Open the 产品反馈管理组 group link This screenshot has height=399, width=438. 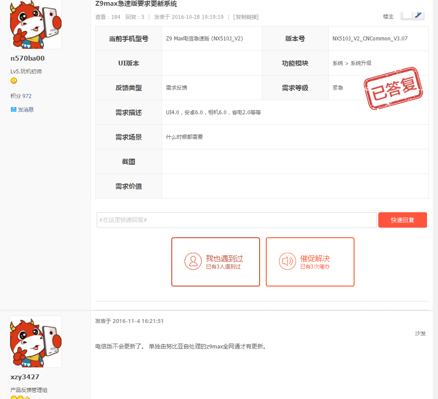click(29, 390)
